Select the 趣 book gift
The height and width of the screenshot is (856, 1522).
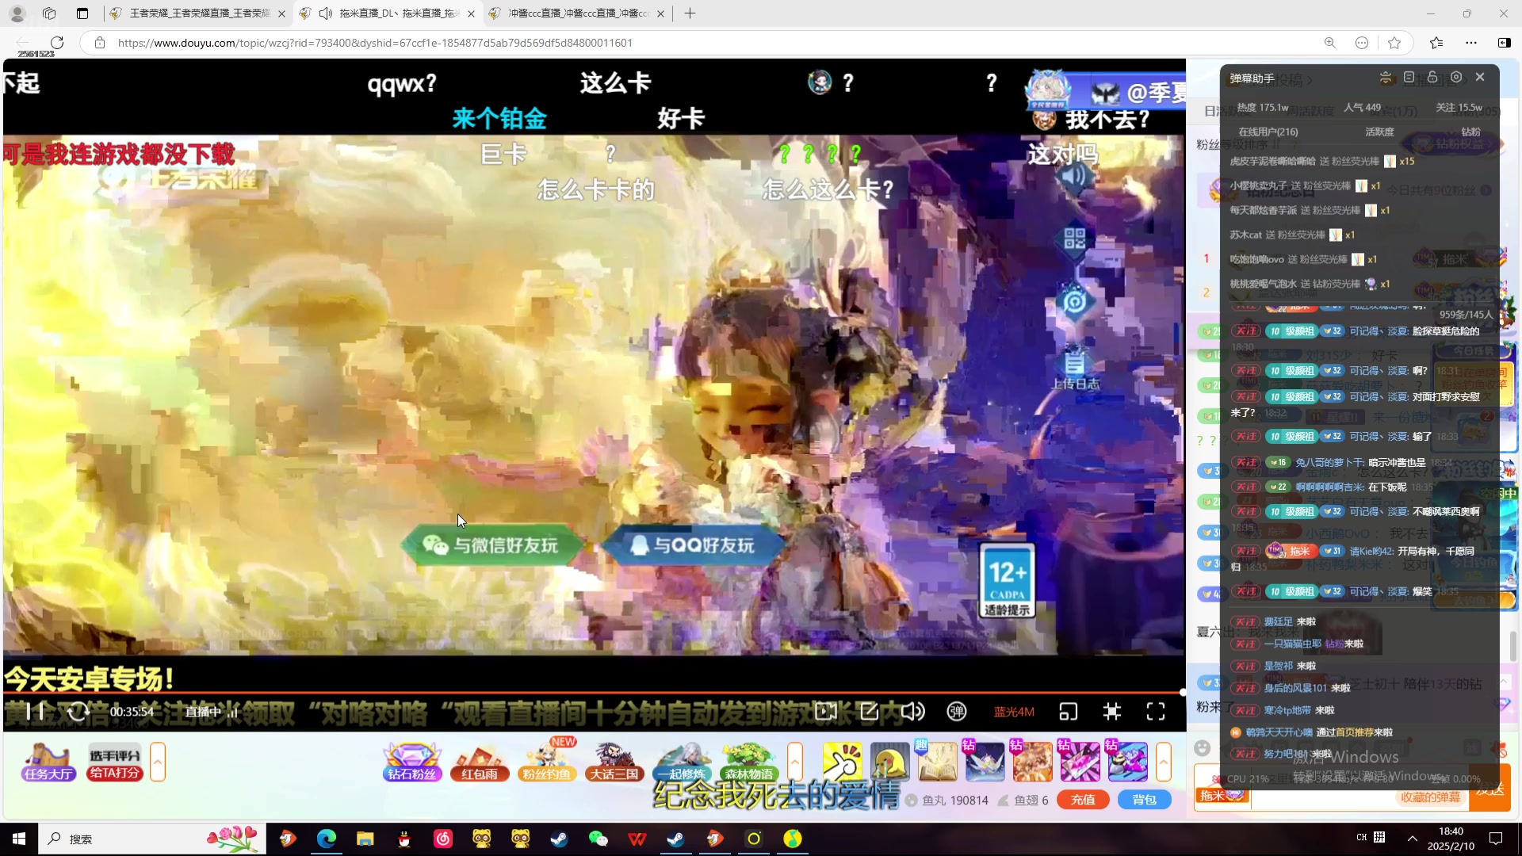click(938, 762)
